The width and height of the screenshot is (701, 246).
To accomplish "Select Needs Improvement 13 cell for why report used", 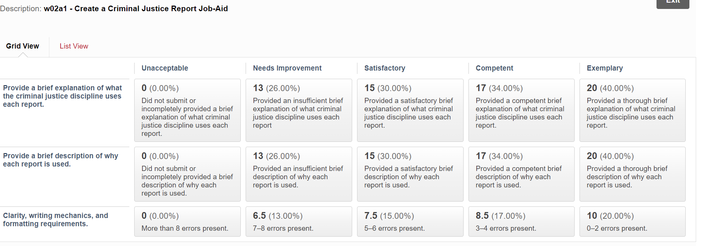I will click(x=299, y=174).
